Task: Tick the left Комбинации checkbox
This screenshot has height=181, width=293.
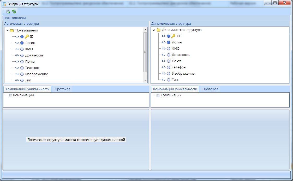Action: 10,95
